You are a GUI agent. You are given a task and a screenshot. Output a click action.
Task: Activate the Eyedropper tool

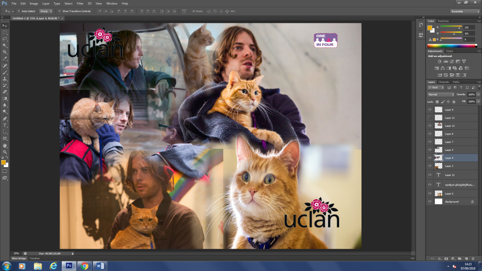click(5, 59)
